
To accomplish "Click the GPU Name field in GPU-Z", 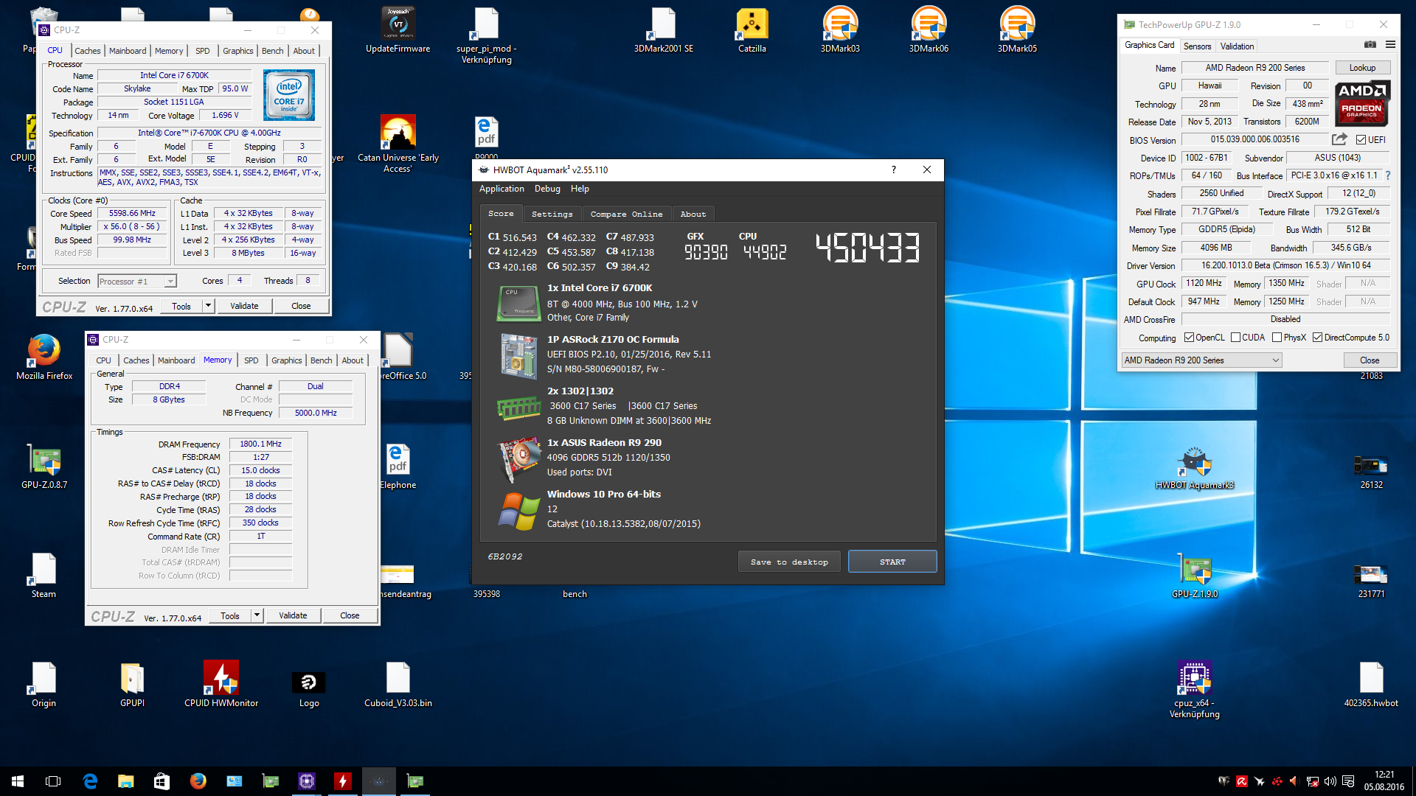I will 1255,68.
